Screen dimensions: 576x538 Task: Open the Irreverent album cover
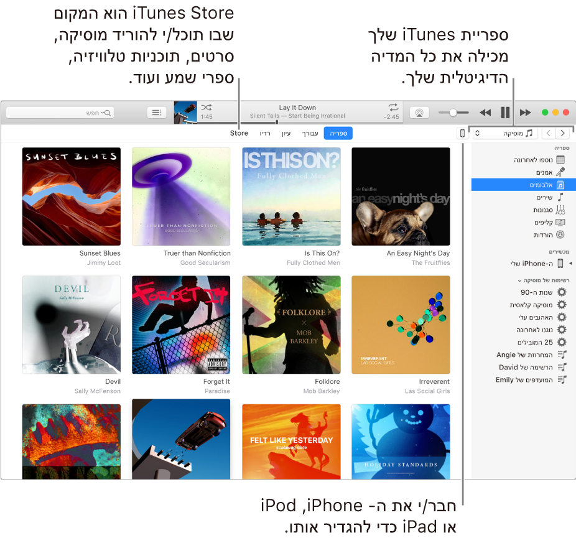pyautogui.click(x=401, y=325)
